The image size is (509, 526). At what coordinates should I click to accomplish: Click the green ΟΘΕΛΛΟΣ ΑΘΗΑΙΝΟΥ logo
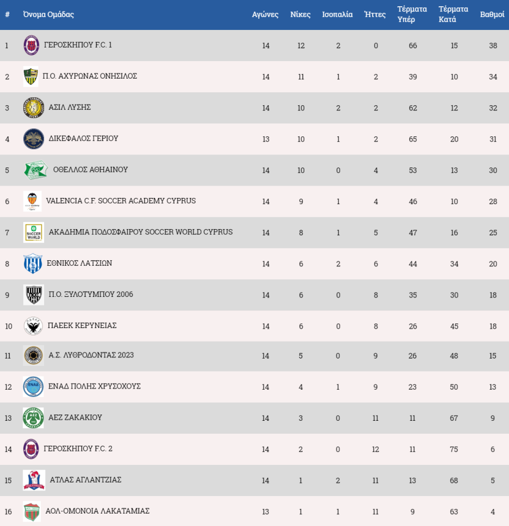(x=36, y=170)
